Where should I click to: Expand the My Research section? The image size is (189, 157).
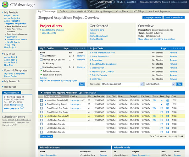click(3, 81)
